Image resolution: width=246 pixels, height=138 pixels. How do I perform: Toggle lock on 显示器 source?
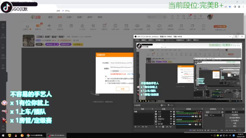(x=174, y=124)
